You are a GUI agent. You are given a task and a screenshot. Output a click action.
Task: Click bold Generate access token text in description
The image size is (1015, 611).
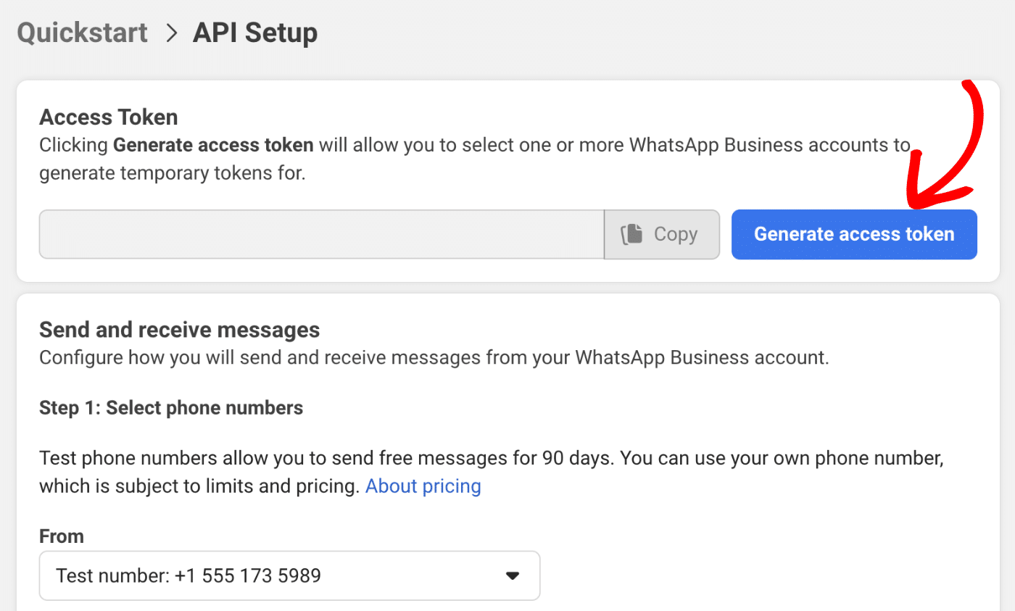pos(213,145)
